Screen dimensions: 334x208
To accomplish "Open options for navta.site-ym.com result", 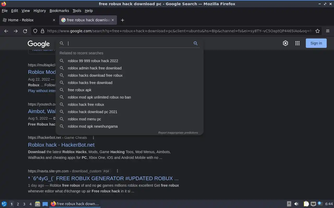I will point(117,171).
